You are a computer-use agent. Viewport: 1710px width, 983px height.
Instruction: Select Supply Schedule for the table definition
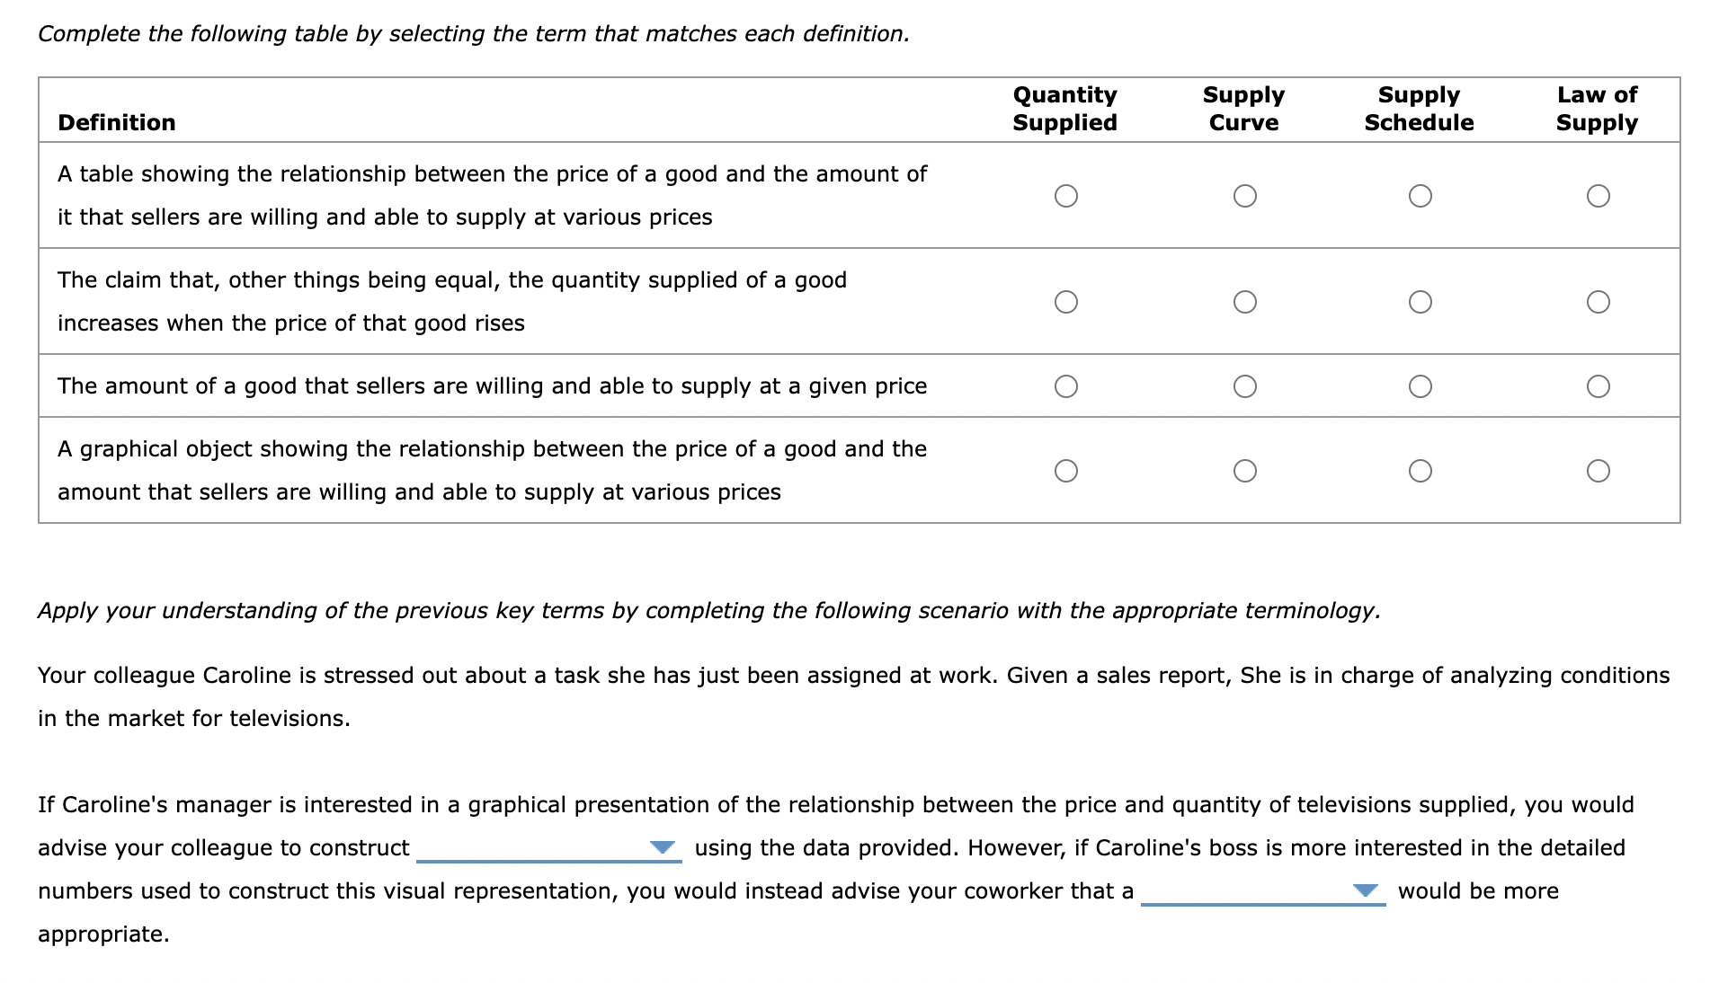click(1421, 195)
